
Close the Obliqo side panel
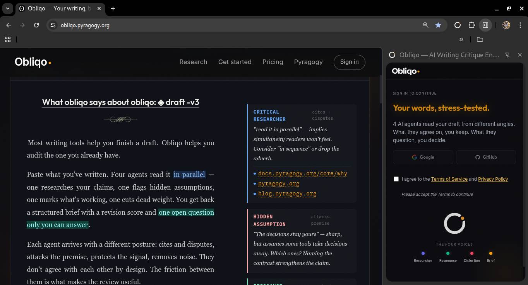coord(520,55)
